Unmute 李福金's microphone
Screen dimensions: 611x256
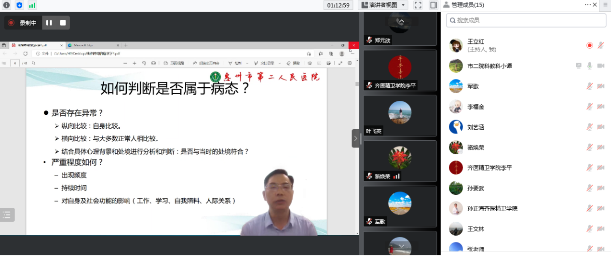[x=589, y=107]
